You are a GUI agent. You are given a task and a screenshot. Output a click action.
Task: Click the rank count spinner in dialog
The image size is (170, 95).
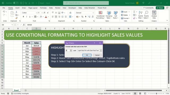71,50
